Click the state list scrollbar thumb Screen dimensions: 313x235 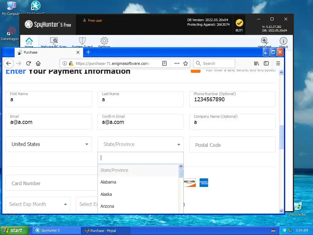point(181,173)
